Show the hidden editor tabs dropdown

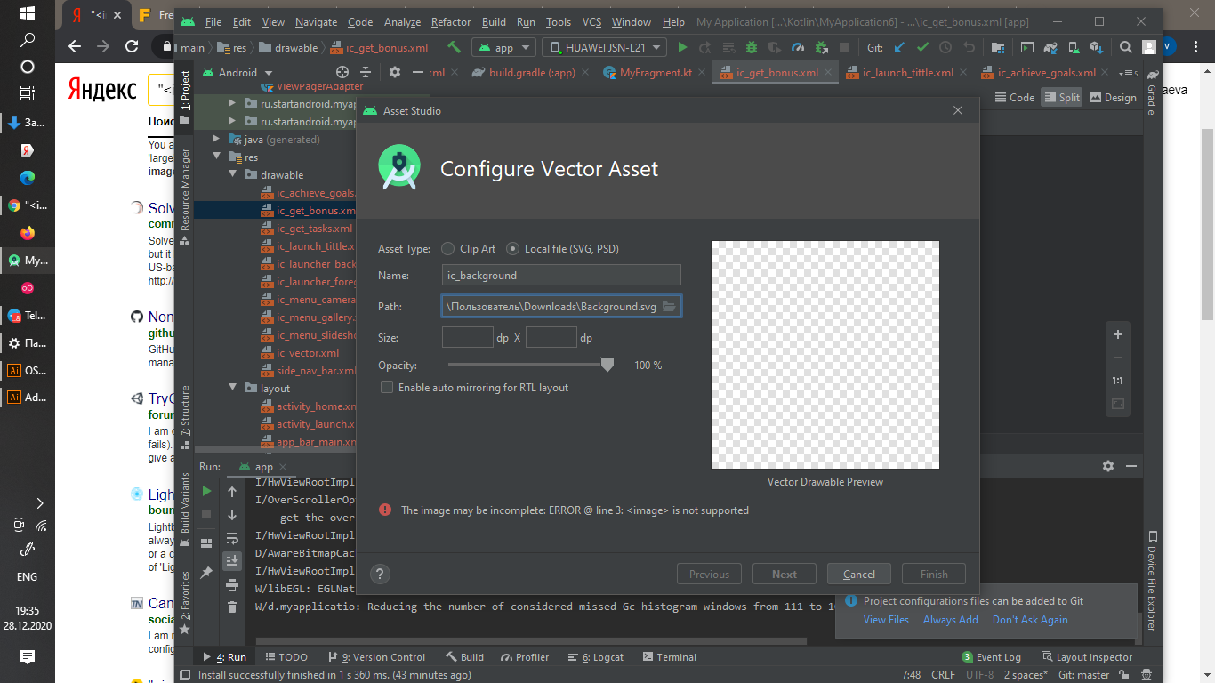click(1129, 73)
